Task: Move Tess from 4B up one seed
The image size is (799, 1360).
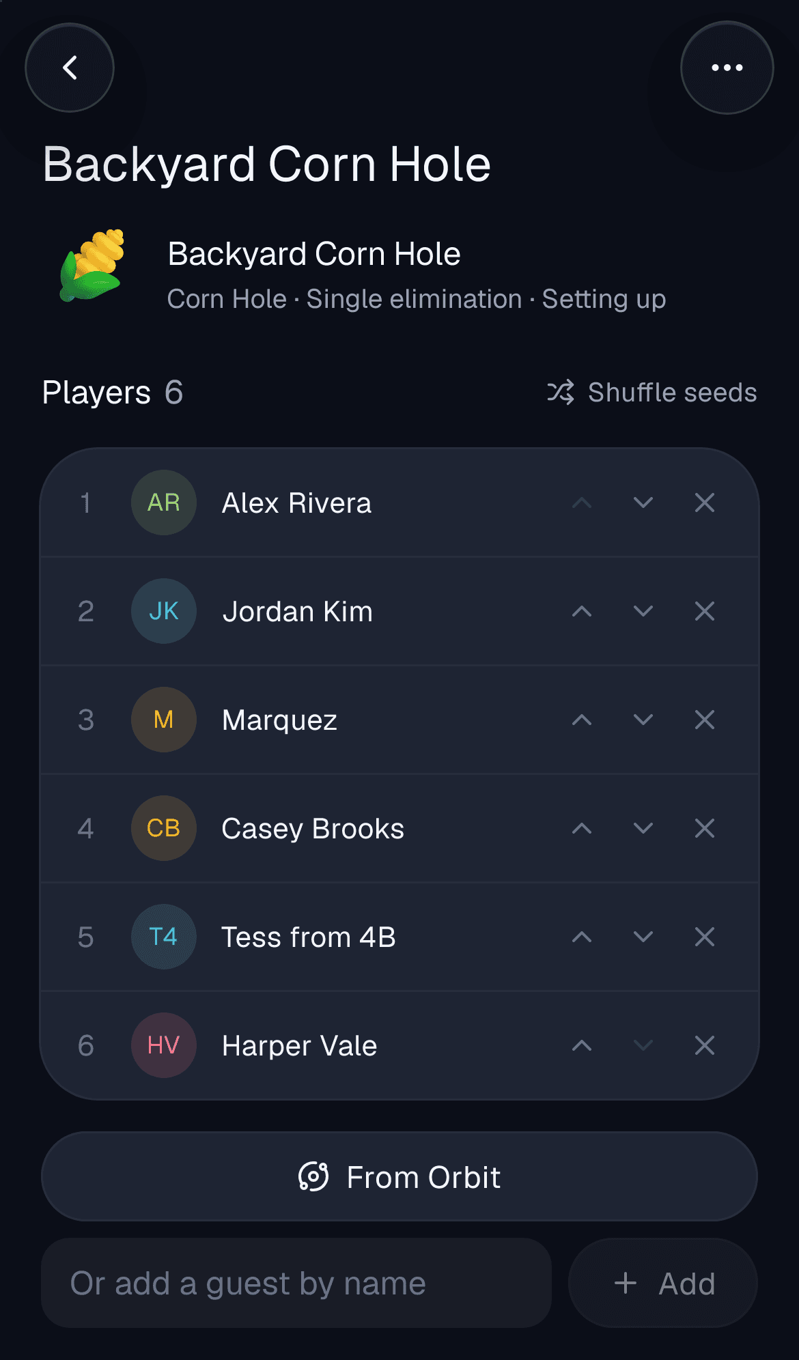Action: pyautogui.click(x=582, y=937)
